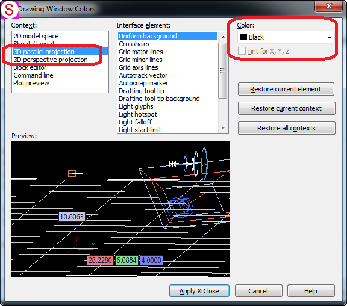Select Block editor context
Screen dimensions: 347x306
click(60, 67)
